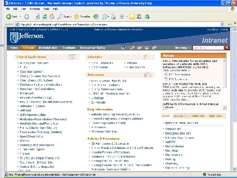Open the OR Schedule link
Viewport: 237px width, 178px height.
(x=99, y=67)
